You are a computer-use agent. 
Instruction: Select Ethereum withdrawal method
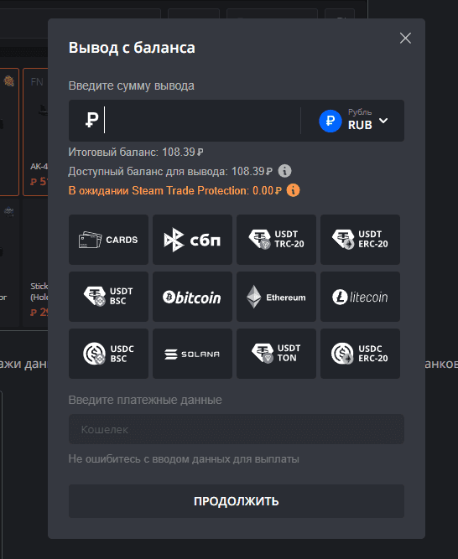276,297
